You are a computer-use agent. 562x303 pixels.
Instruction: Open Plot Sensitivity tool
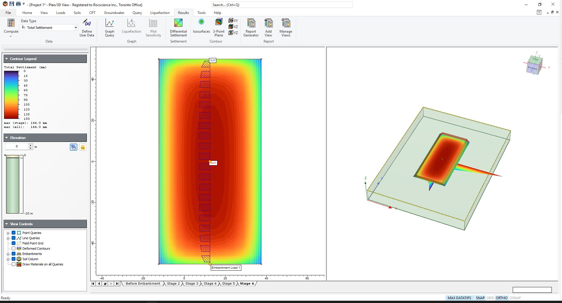pos(153,28)
